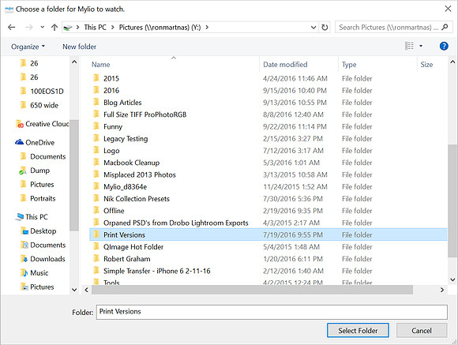458x345 pixels.
Task: Open 650 wide in the navigation pane
Action: [x=44, y=106]
